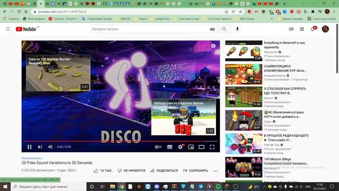This screenshot has width=339, height=191.
Task: Switch to miniplayer mode
Action: 191,147
